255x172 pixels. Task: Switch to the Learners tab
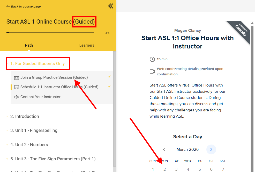(87, 45)
